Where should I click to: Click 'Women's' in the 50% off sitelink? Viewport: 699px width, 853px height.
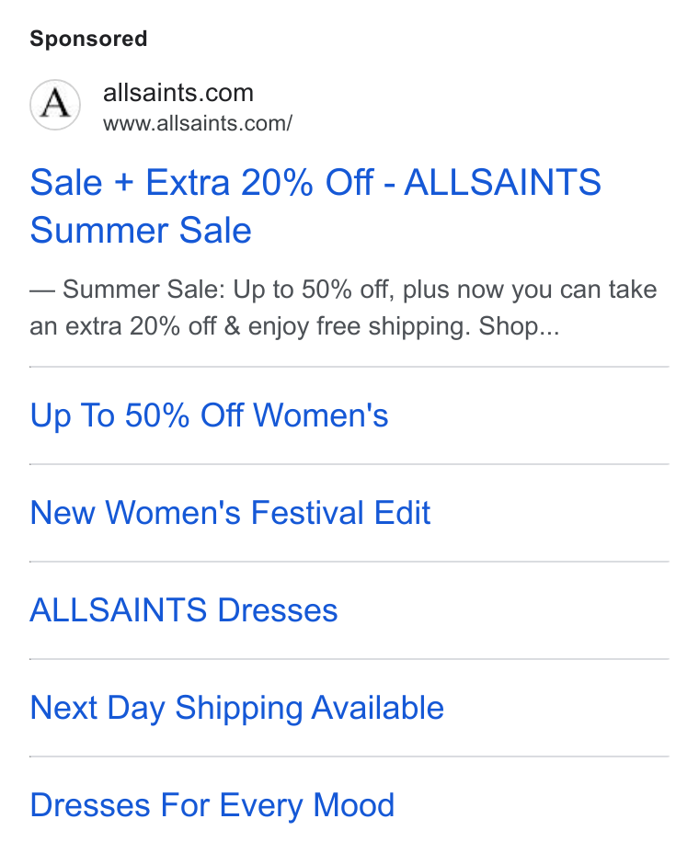pyautogui.click(x=321, y=415)
